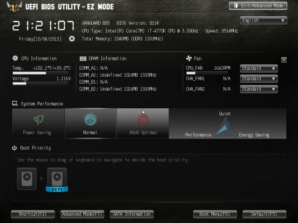Image resolution: width=298 pixels, height=223 pixels.
Task: Open CHA_FAN1 Standard profile dropdown
Action: coord(259,79)
